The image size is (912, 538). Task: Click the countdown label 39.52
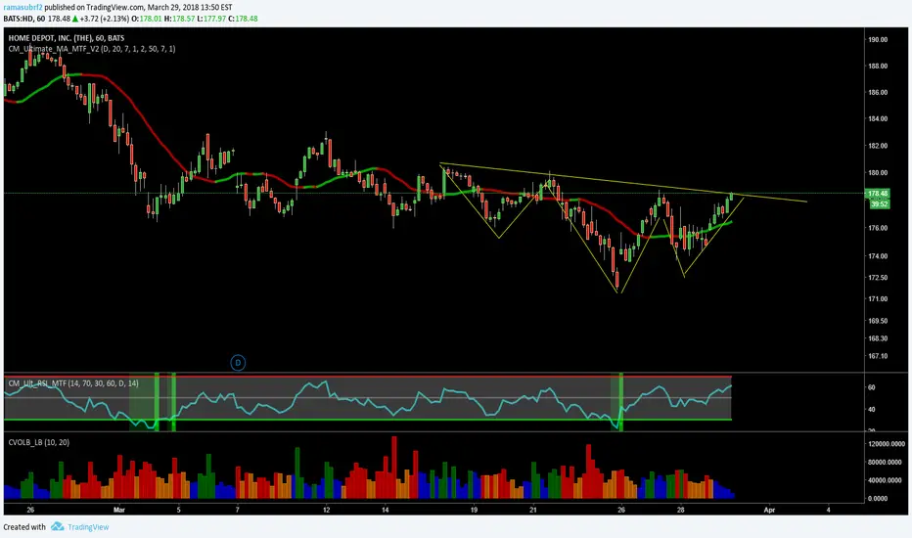tap(880, 204)
